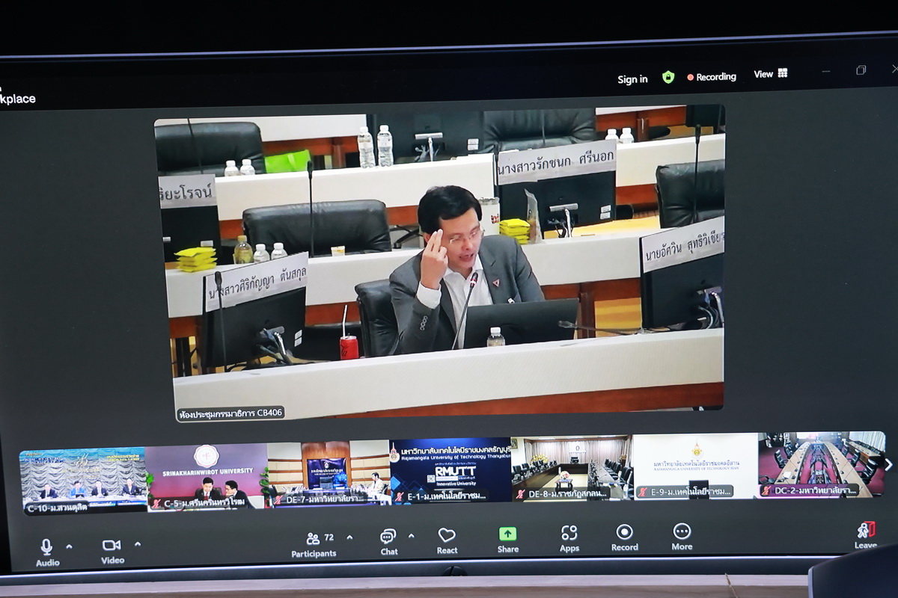This screenshot has height=598, width=898.
Task: Show next page of participant thumbnails
Action: (x=888, y=464)
